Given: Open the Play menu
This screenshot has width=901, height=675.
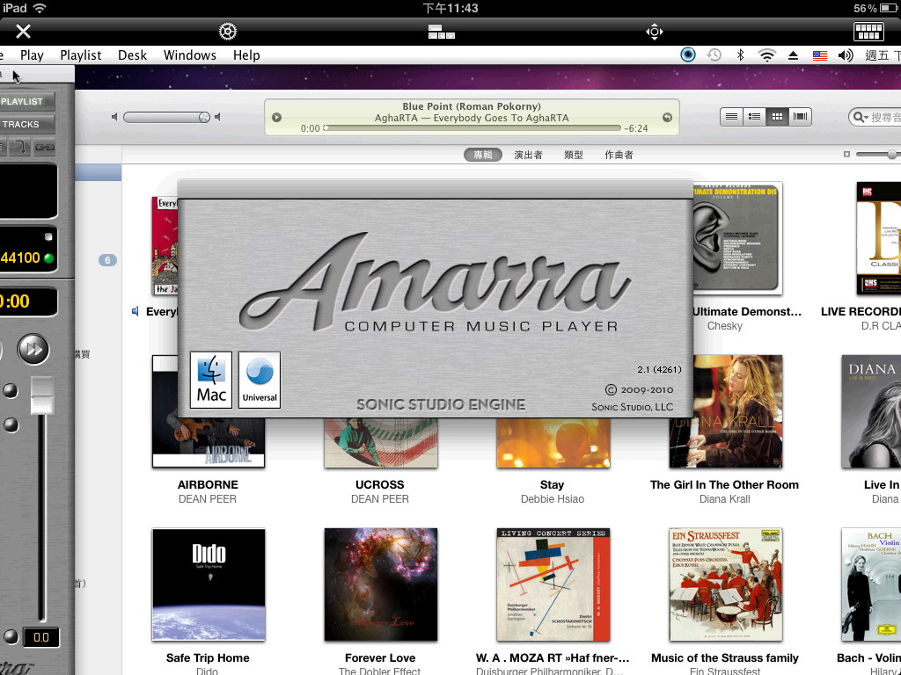Looking at the screenshot, I should pyautogui.click(x=32, y=55).
